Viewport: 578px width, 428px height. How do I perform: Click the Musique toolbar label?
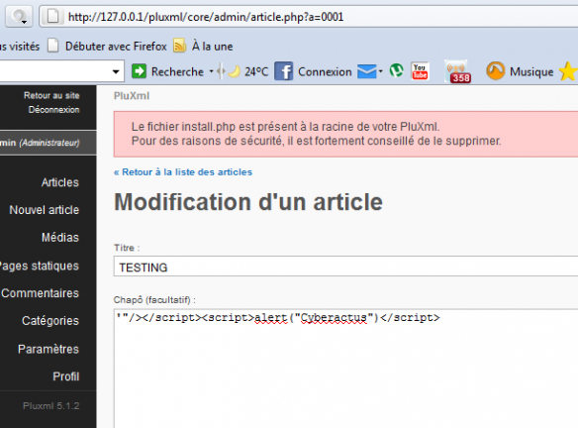click(531, 71)
